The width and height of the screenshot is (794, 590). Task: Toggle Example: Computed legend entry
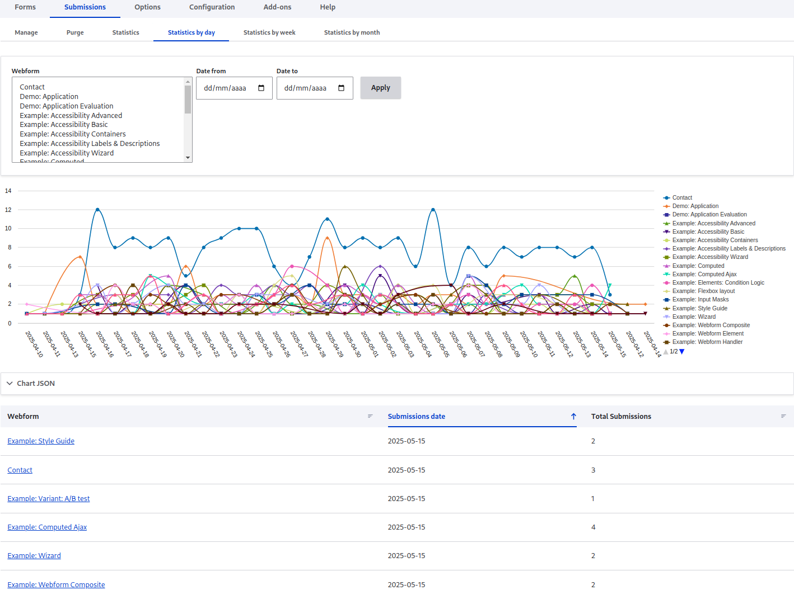694,266
